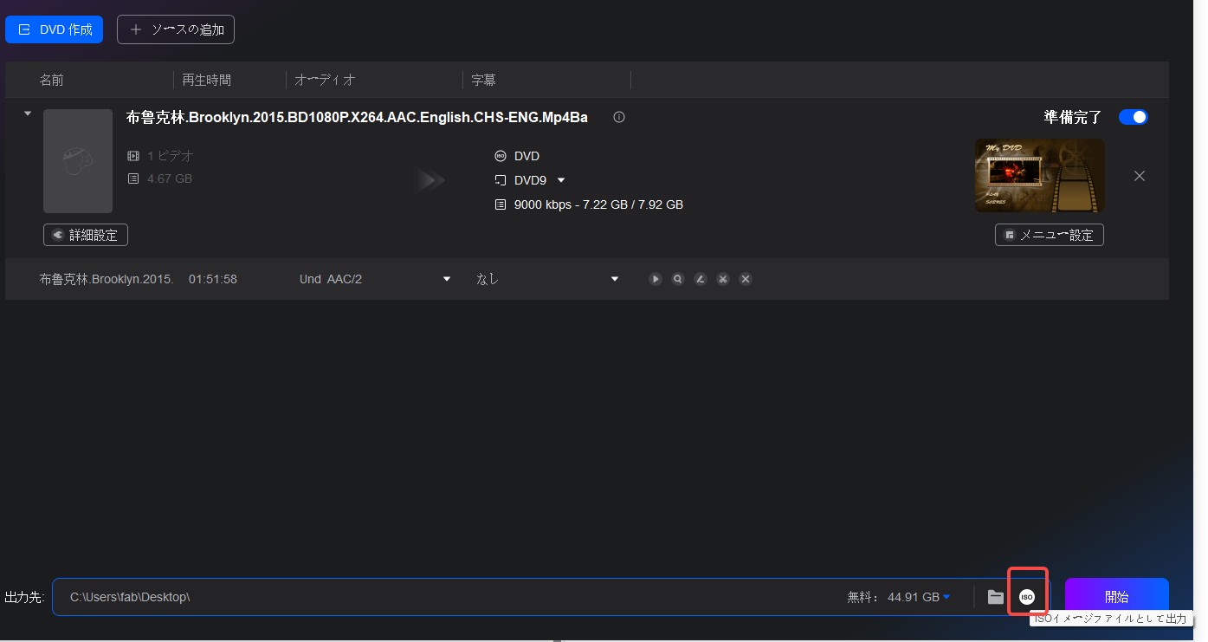Click the info icon beside the movie title
This screenshot has height=642, width=1208.
pyautogui.click(x=619, y=118)
